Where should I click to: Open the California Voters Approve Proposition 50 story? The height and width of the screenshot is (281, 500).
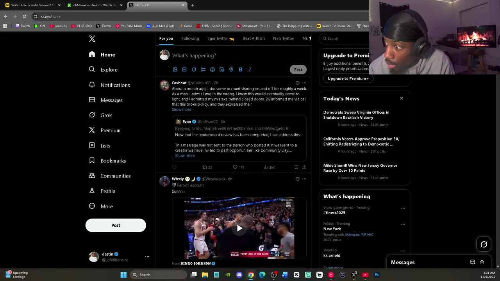[361, 141]
